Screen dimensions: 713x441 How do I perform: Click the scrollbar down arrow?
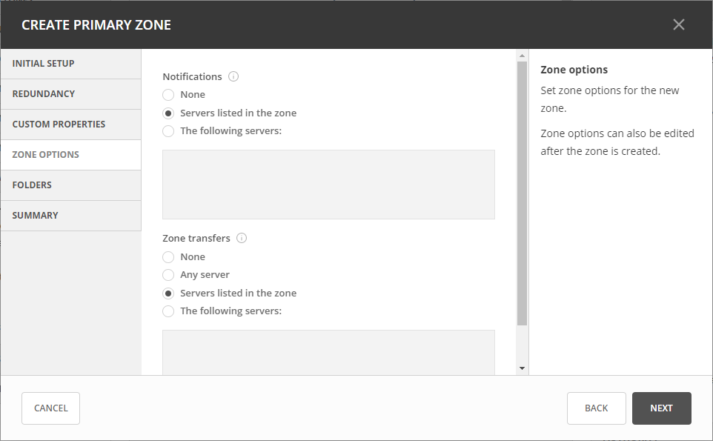[522, 368]
